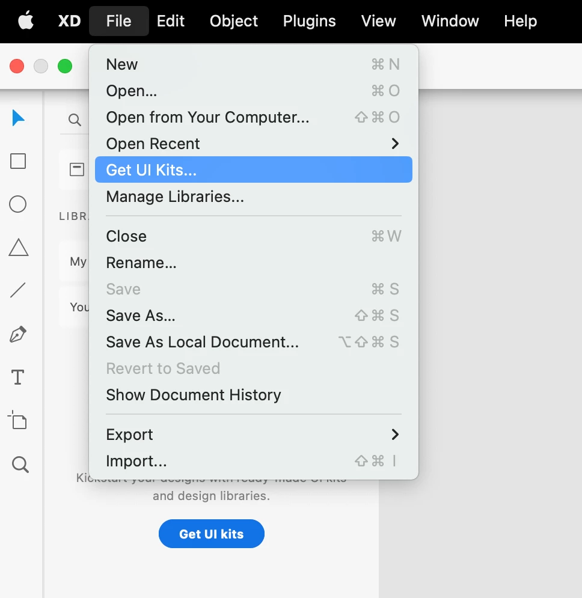Choose Open from Your Computer...
Viewport: 582px width, 598px height.
click(253, 117)
